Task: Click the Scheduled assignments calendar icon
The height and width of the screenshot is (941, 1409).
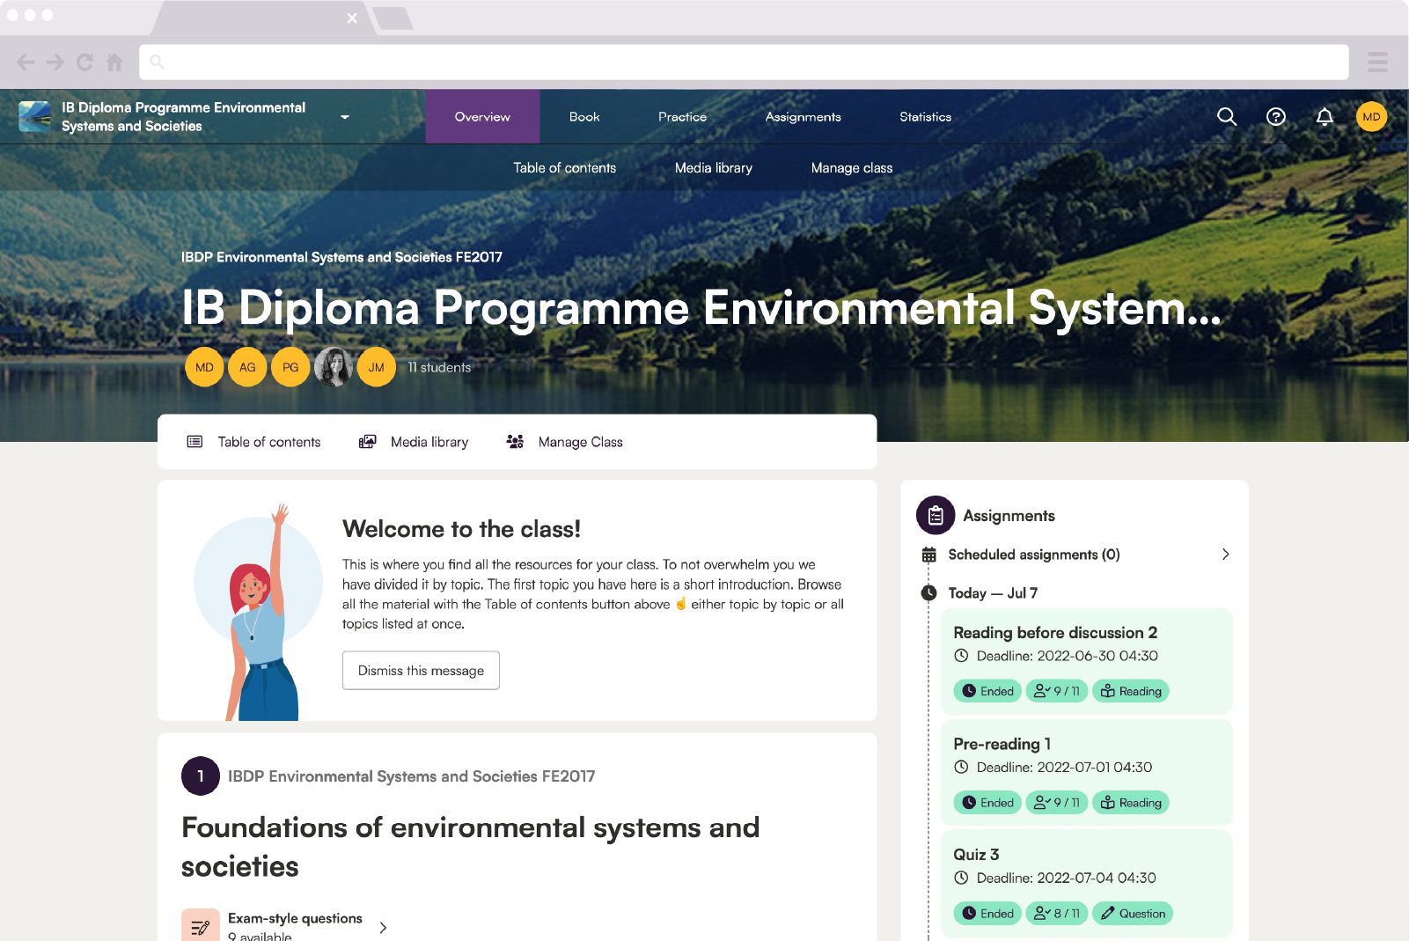Action: (x=928, y=555)
